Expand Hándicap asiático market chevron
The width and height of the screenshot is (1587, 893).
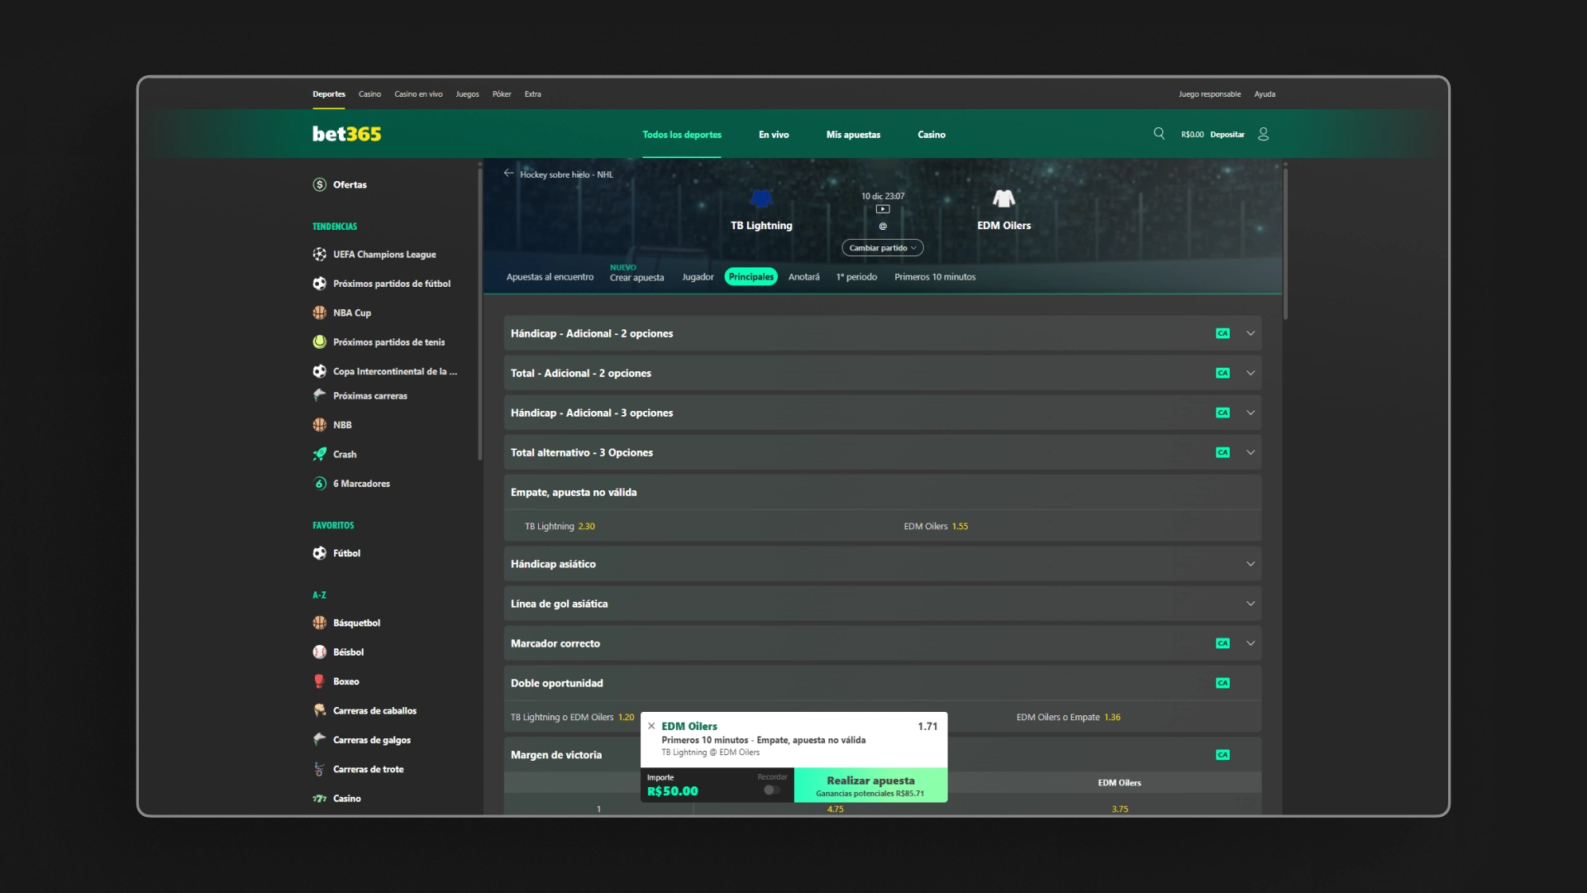pyautogui.click(x=1251, y=564)
